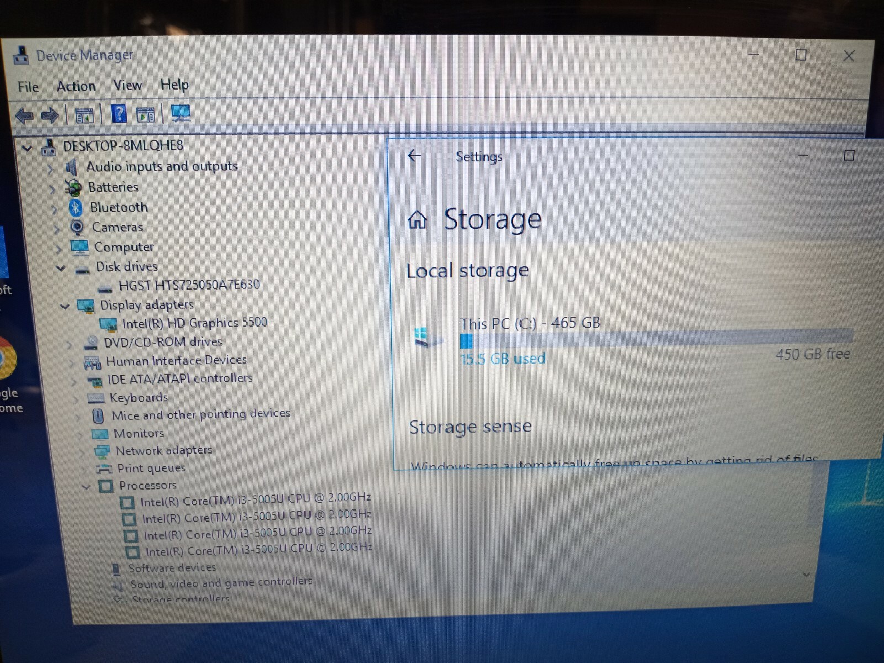The height and width of the screenshot is (663, 884).
Task: Select the first Intel Core i3-5005U processor entry
Action: tap(255, 500)
